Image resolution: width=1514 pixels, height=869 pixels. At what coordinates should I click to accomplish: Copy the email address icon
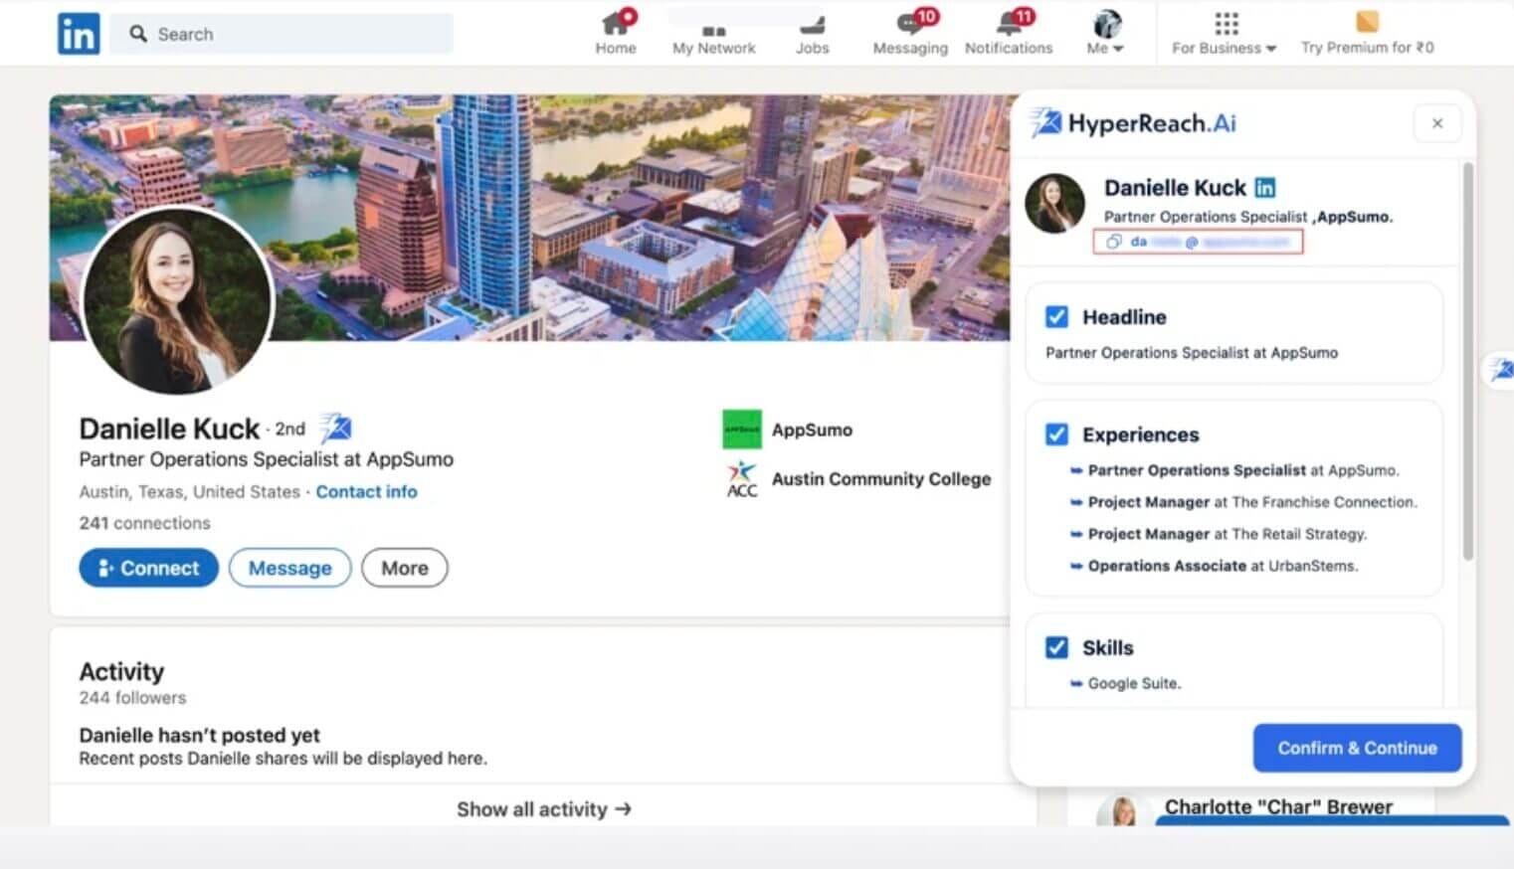point(1113,242)
